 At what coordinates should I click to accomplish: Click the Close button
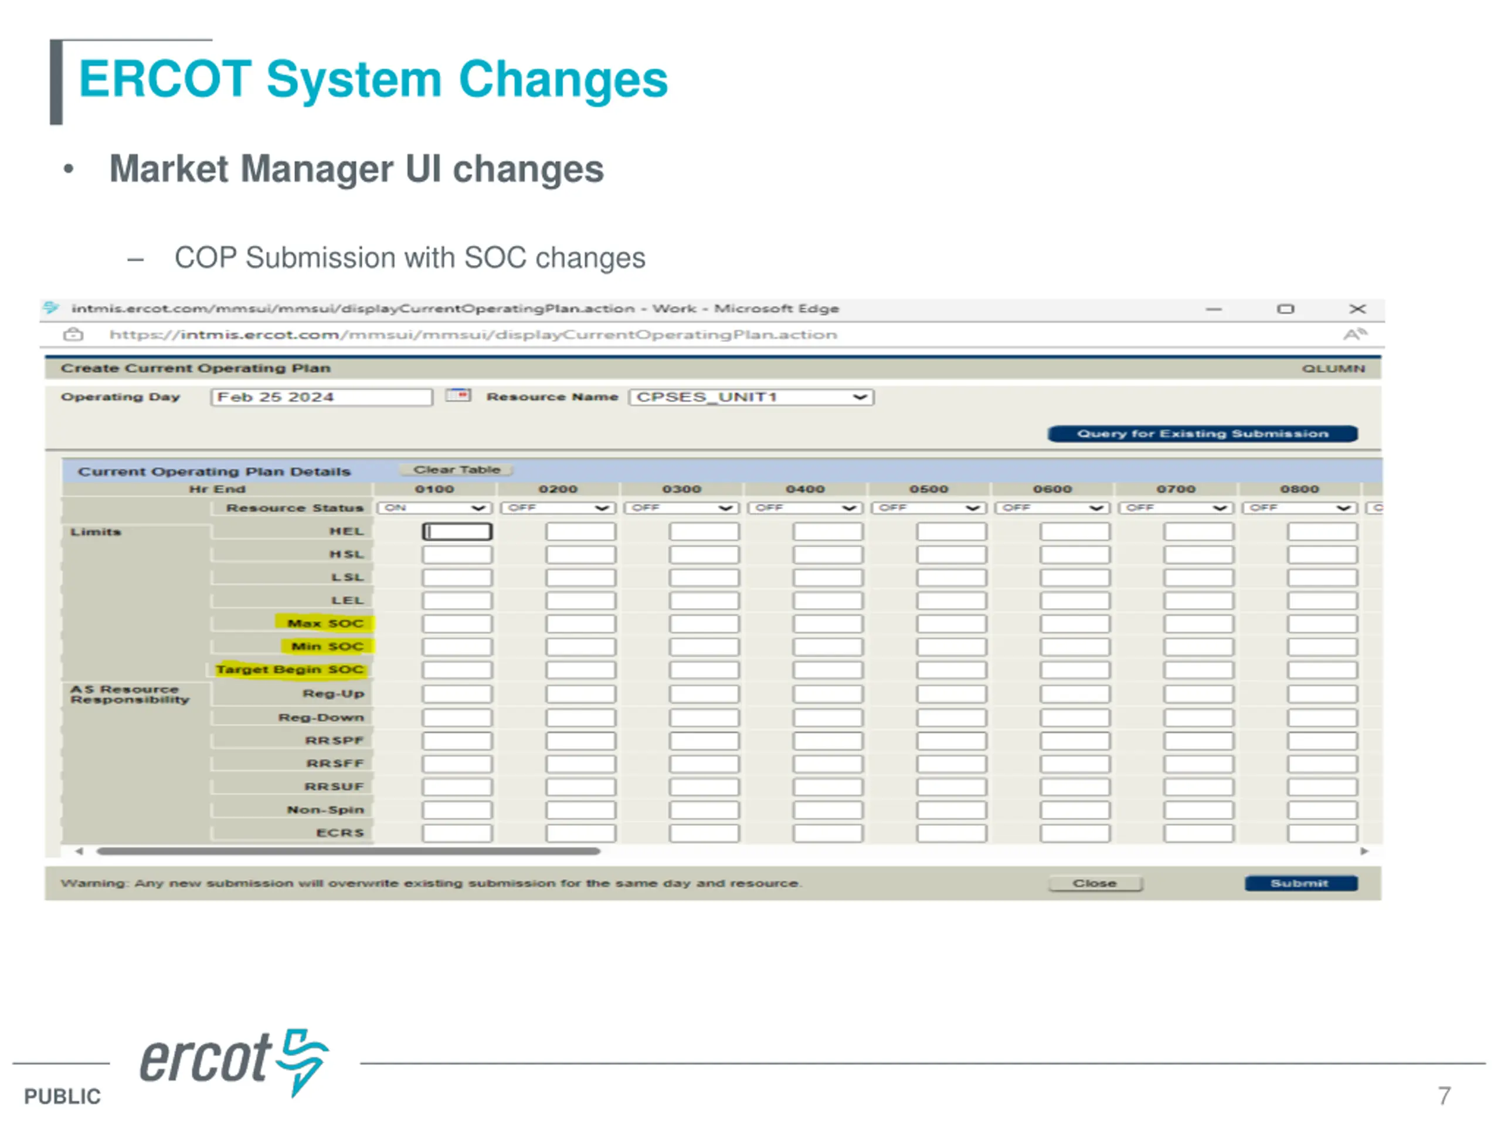pos(1095,883)
